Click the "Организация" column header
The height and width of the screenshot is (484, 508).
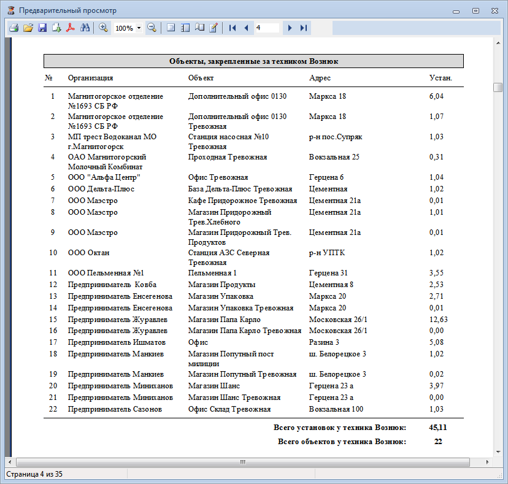90,78
